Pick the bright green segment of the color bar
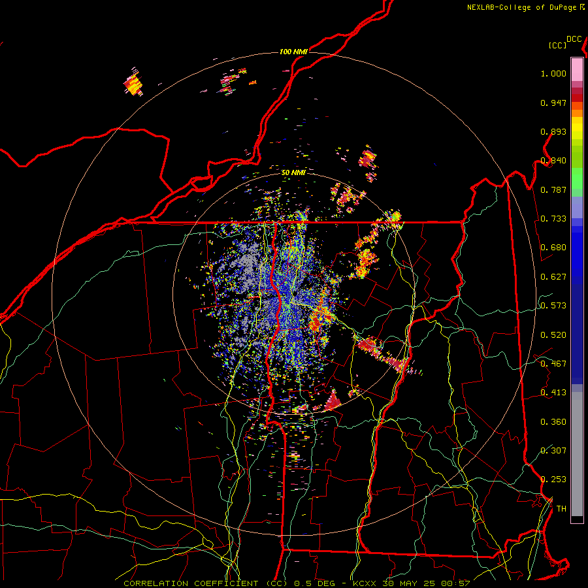588x588 pixels. 577,178
